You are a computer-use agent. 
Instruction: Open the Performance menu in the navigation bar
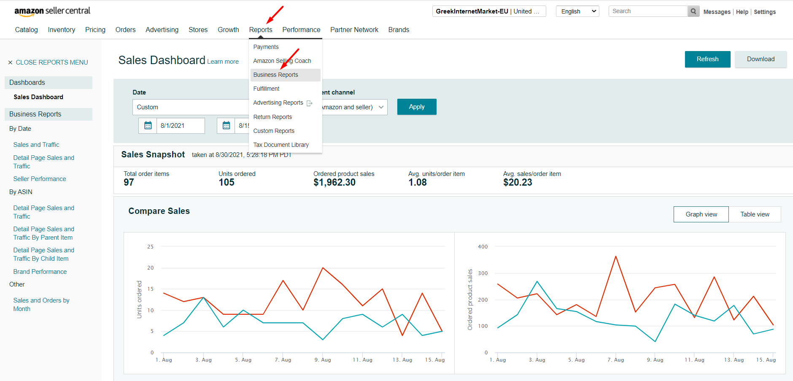pos(301,30)
